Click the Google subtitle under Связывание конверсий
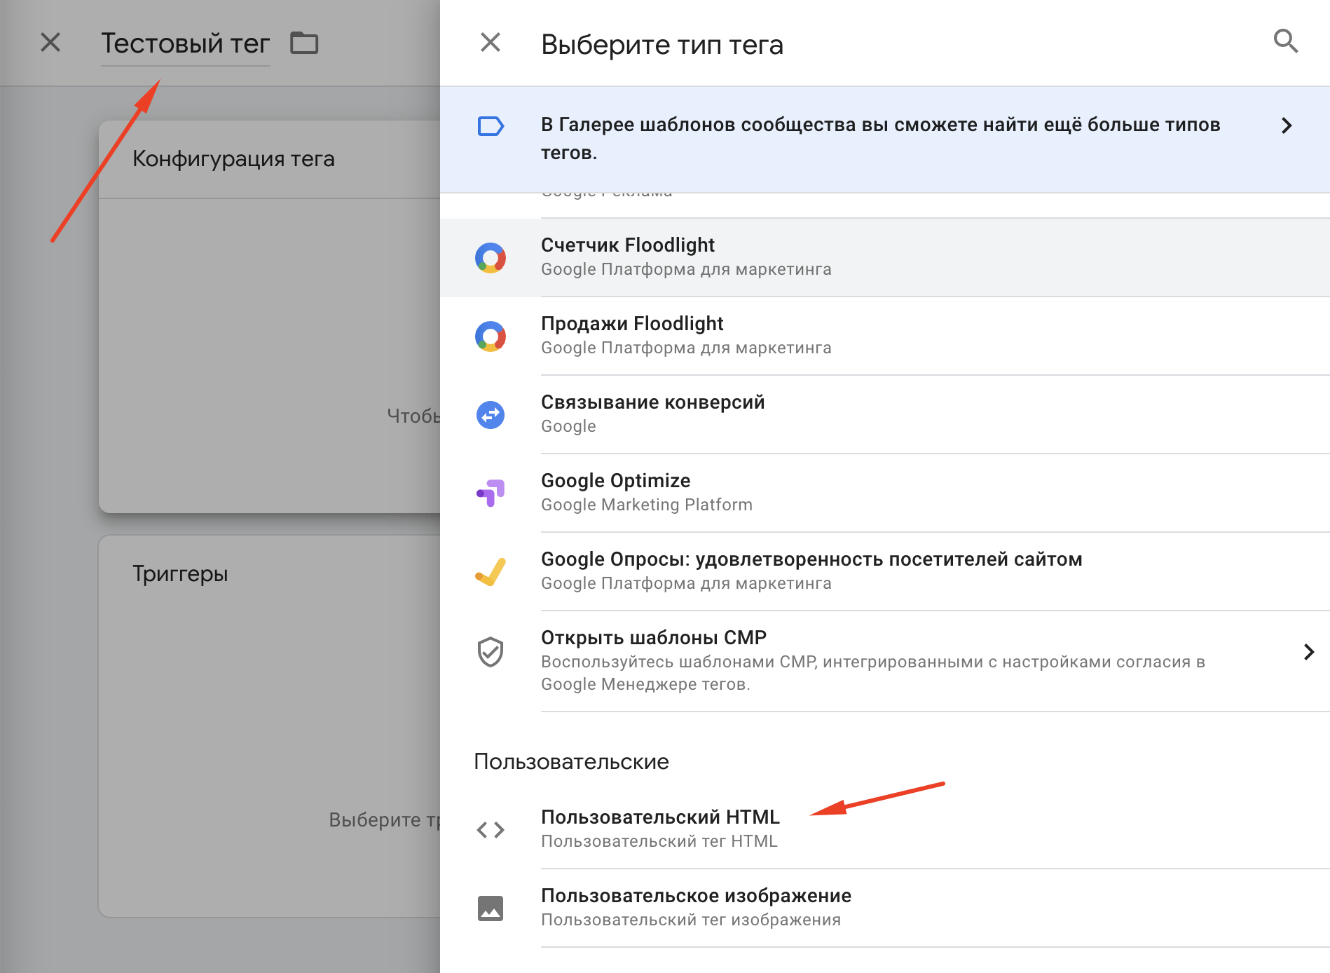This screenshot has width=1330, height=973. [x=568, y=426]
